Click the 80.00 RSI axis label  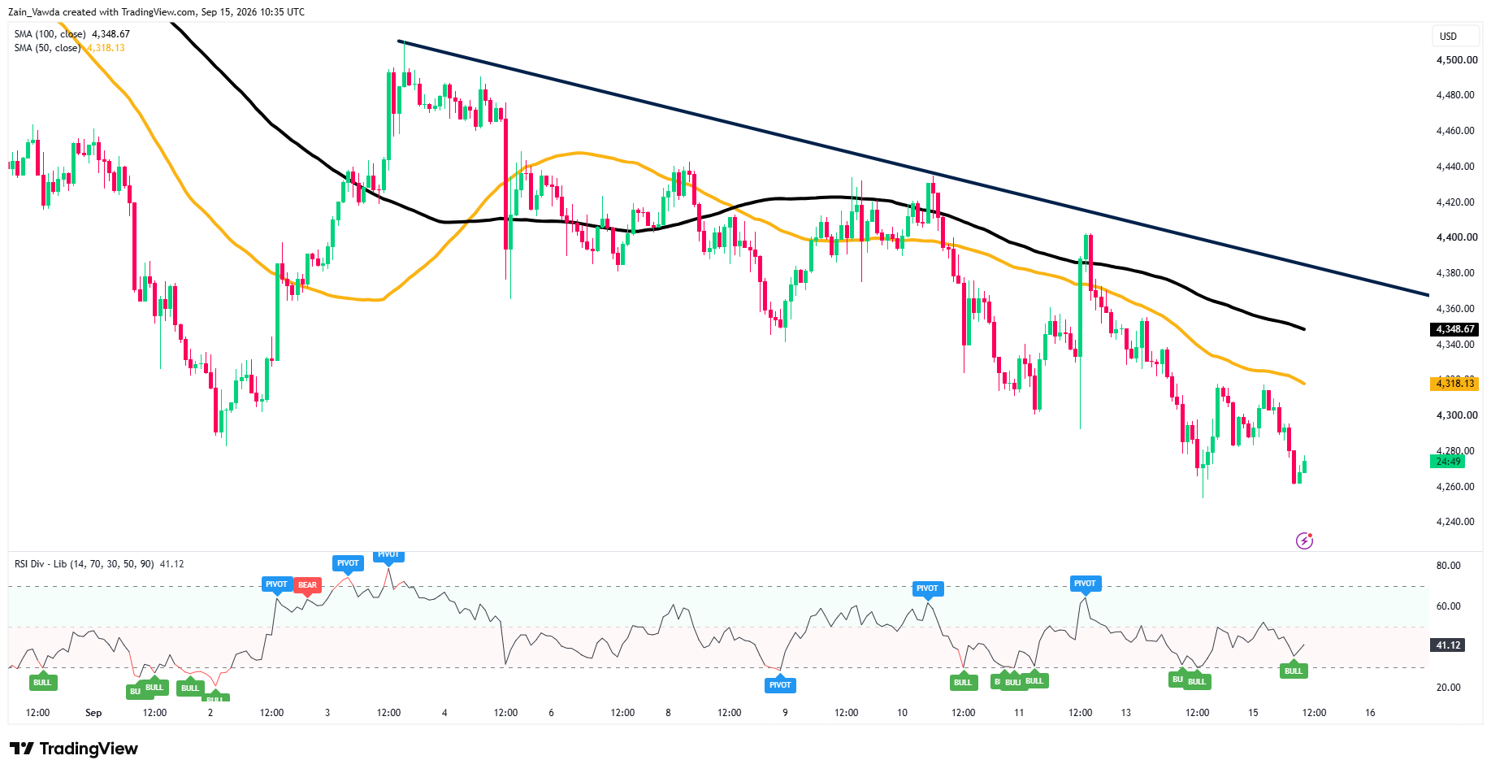[1449, 566]
